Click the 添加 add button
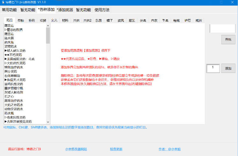This screenshot has height=156, width=238. coord(228,68)
